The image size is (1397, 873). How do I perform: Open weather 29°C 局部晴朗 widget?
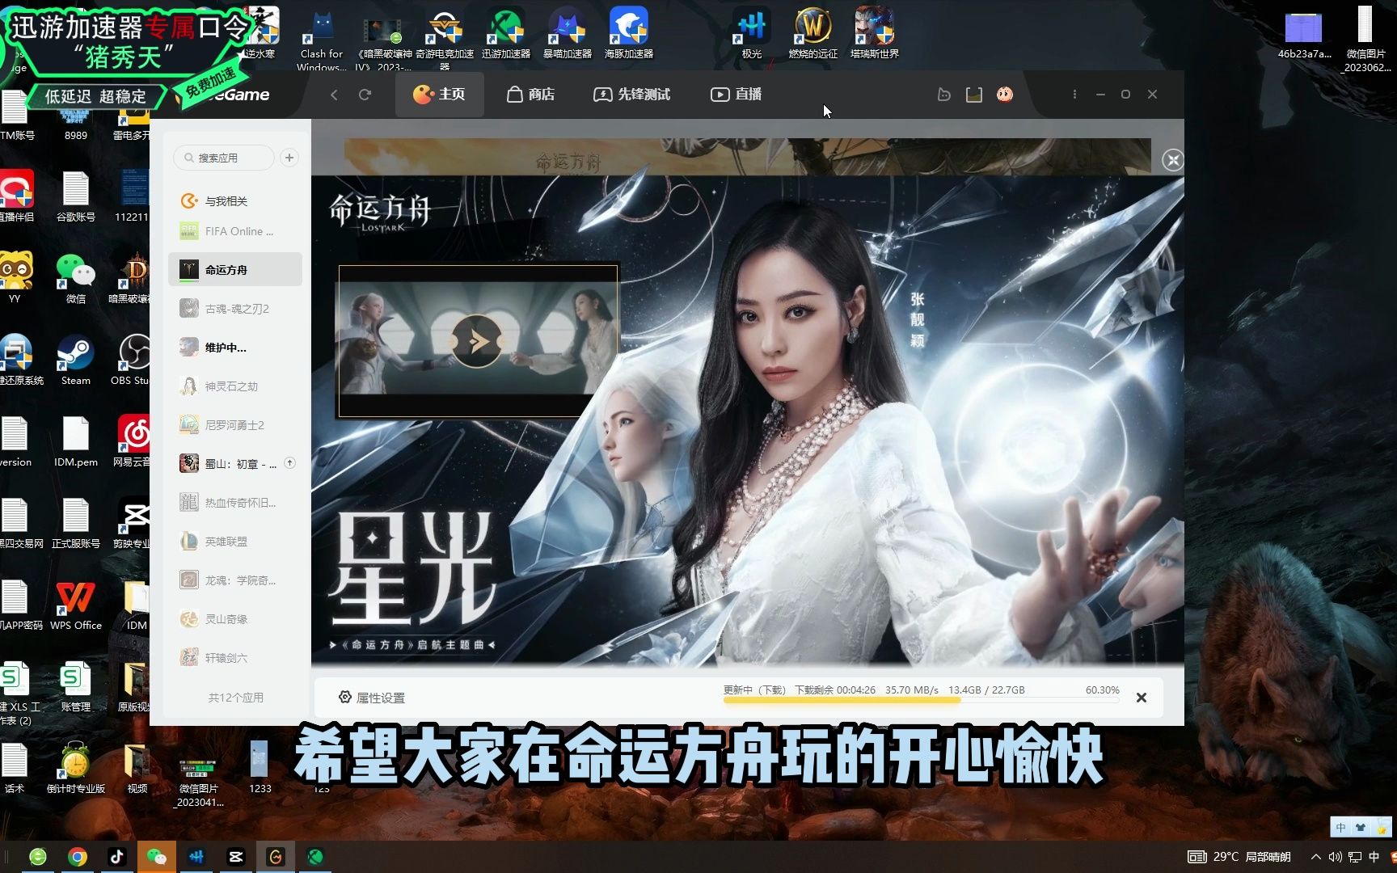[1239, 857]
